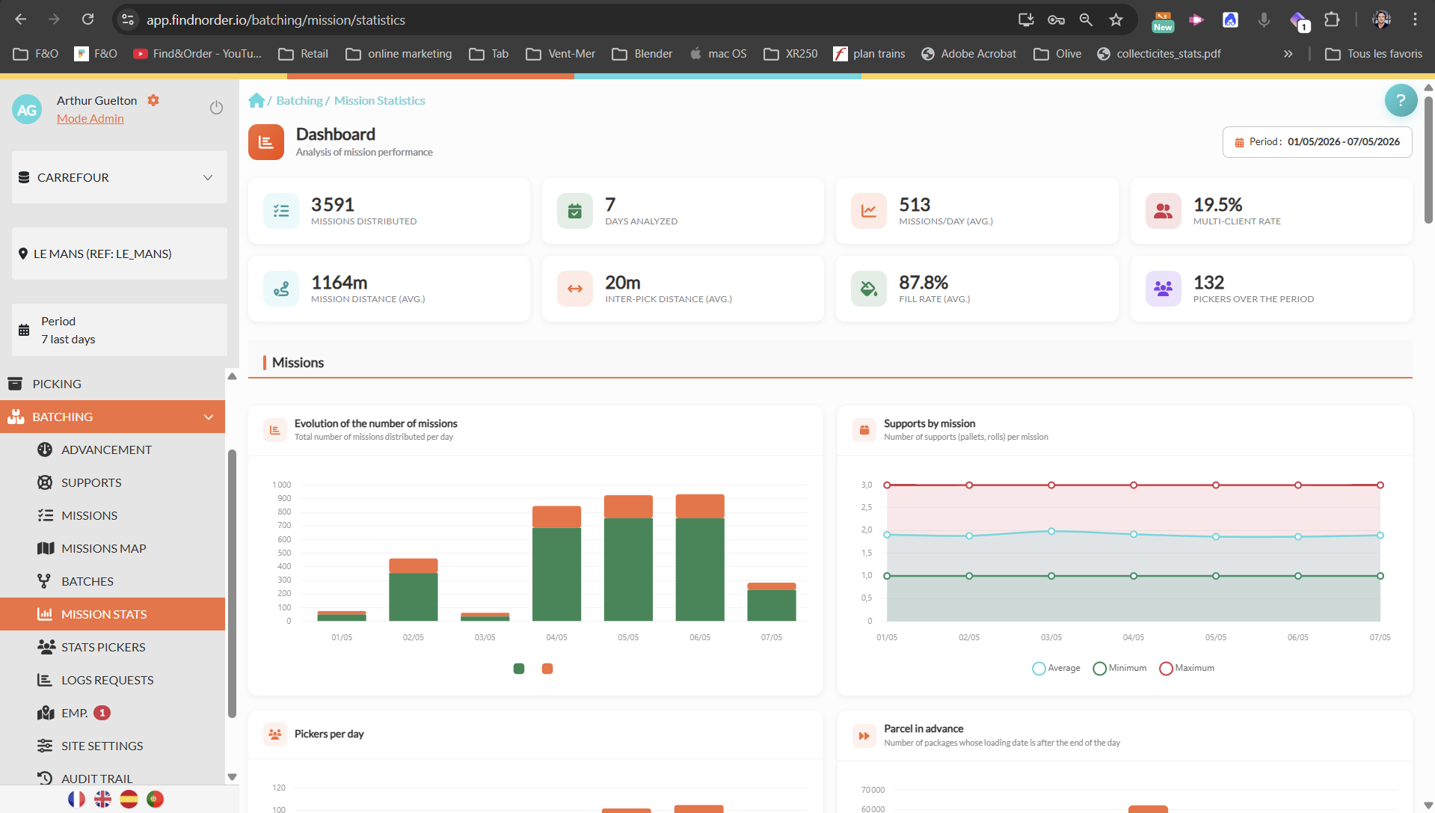
Task: Toggle the Average series legend
Action: (x=1056, y=668)
